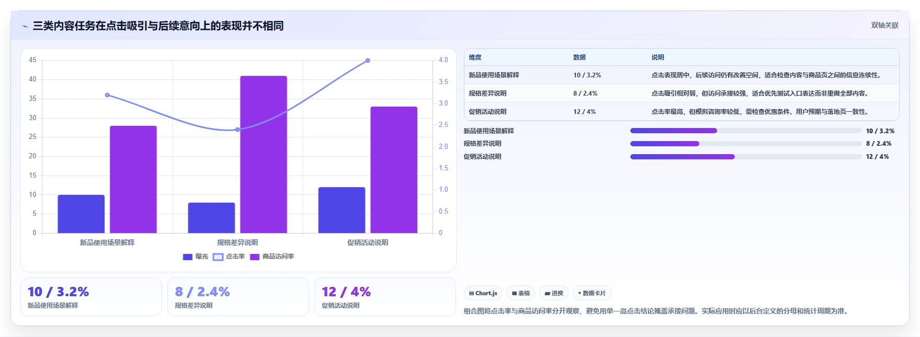Click the '10 / 3.2%' table cell
Image resolution: width=920 pixels, height=337 pixels.
(x=587, y=75)
